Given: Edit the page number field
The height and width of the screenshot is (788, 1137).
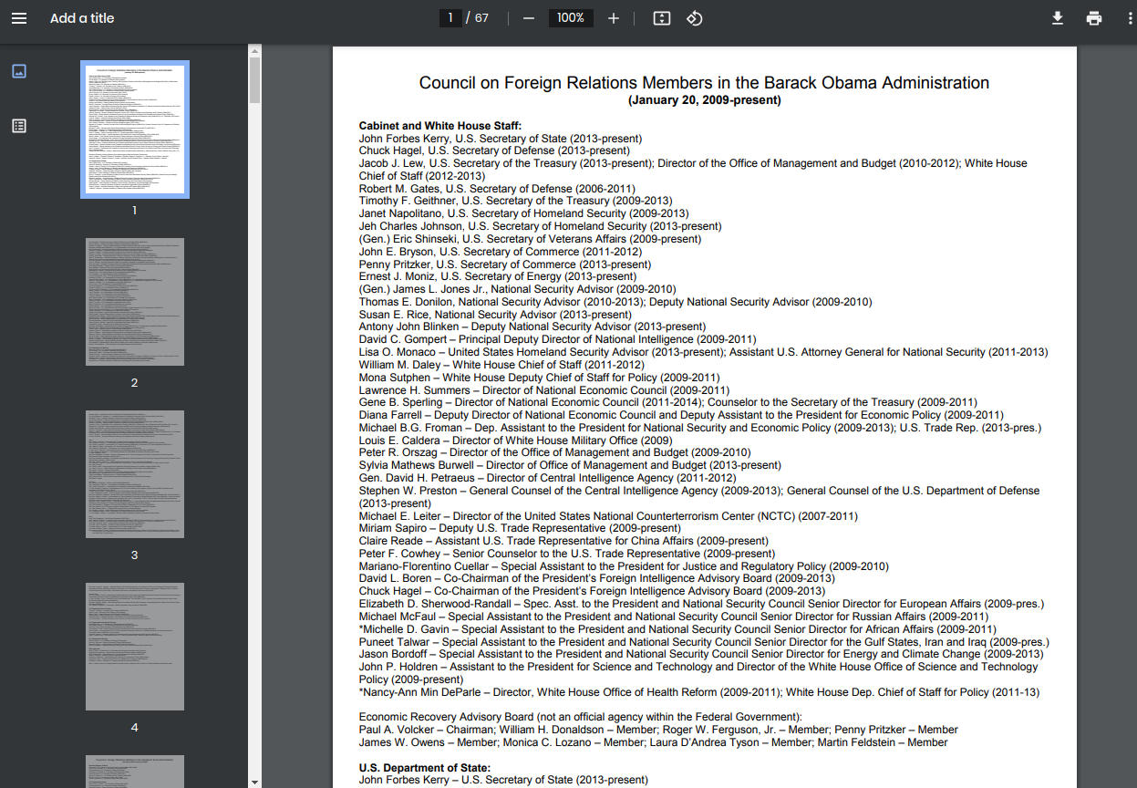Looking at the screenshot, I should 450,18.
